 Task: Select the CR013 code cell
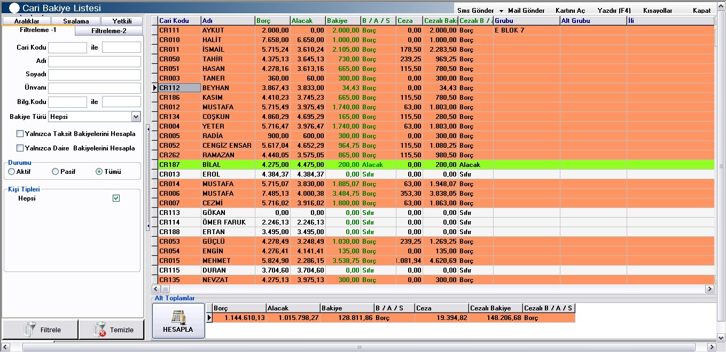click(179, 174)
